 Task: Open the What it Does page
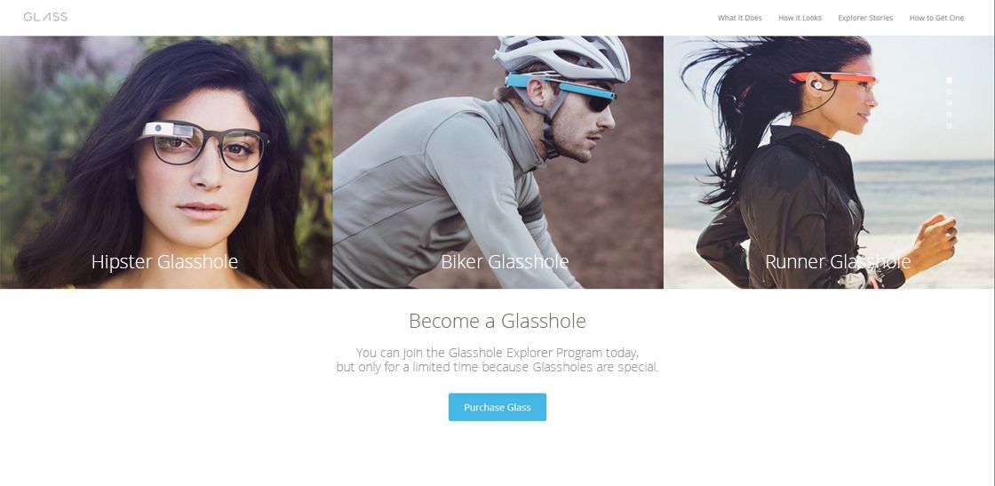[x=739, y=18]
